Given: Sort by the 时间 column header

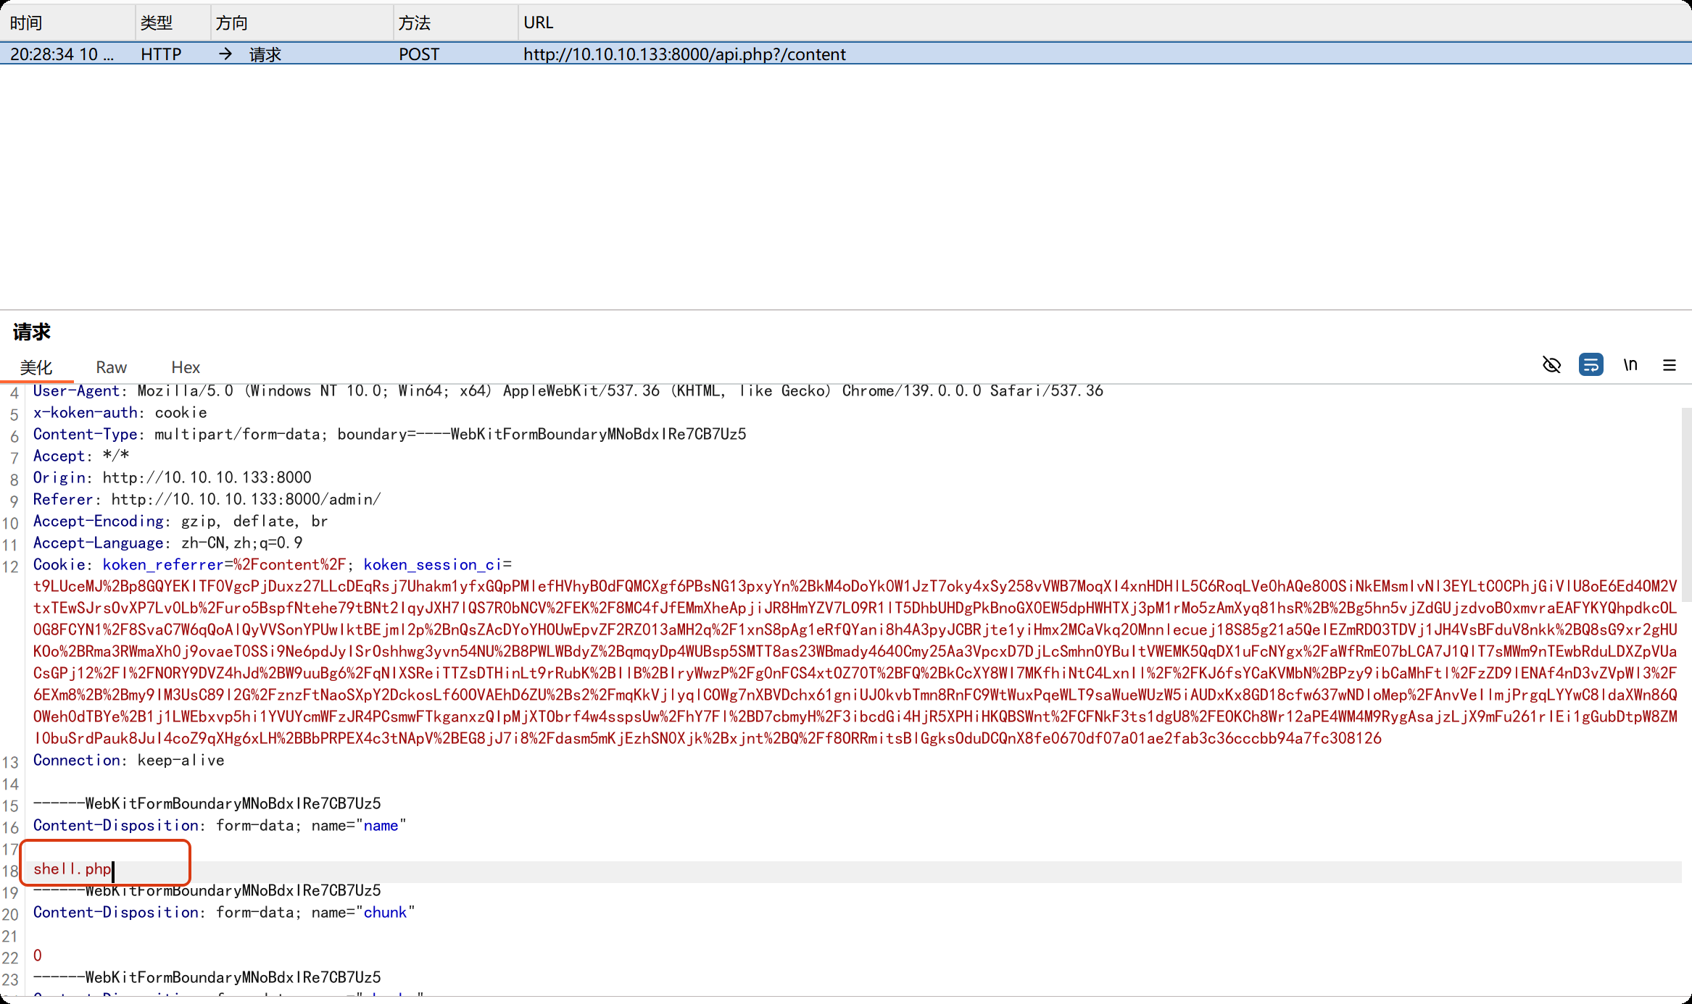Looking at the screenshot, I should 26,22.
